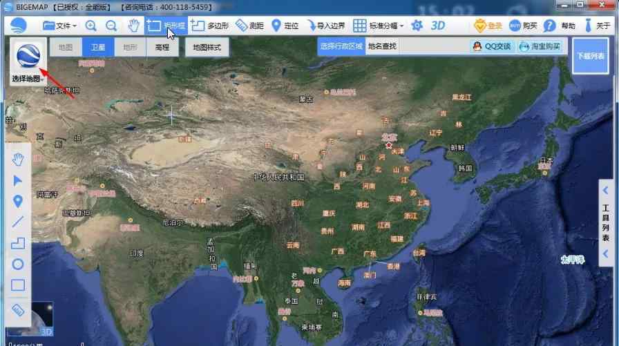The image size is (619, 346).
Task: Click the 北京 capital star marker on map
Action: (389, 146)
